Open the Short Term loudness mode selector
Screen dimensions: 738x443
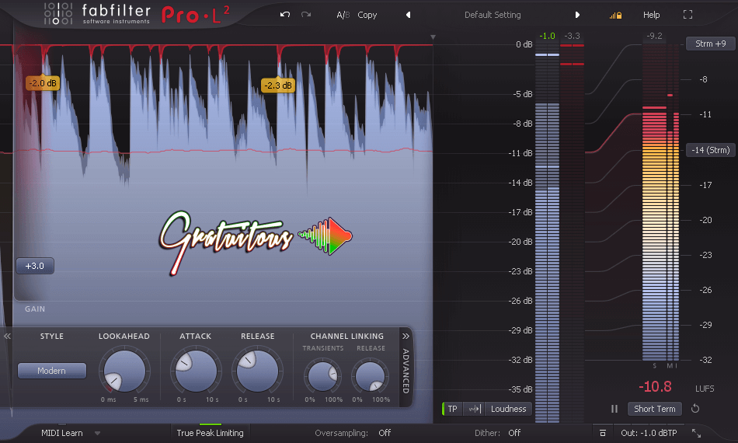point(654,409)
